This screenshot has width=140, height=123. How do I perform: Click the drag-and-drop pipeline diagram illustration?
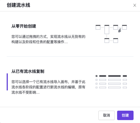[111, 34]
